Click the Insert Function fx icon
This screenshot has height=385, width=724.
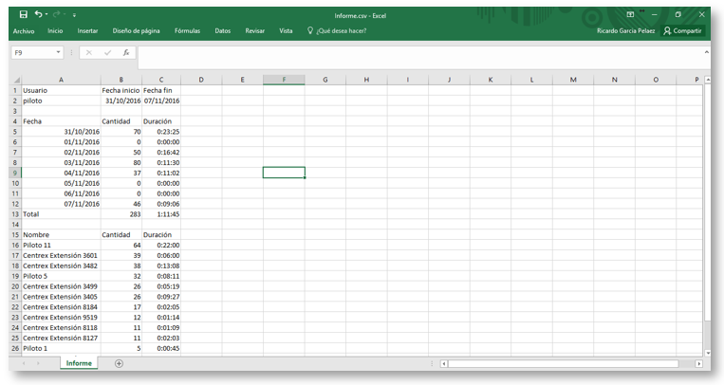pyautogui.click(x=126, y=53)
